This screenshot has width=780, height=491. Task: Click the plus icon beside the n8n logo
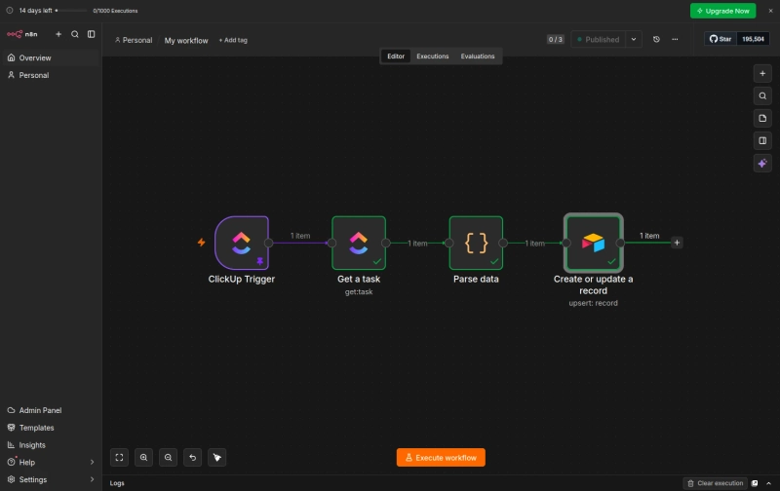(x=58, y=34)
